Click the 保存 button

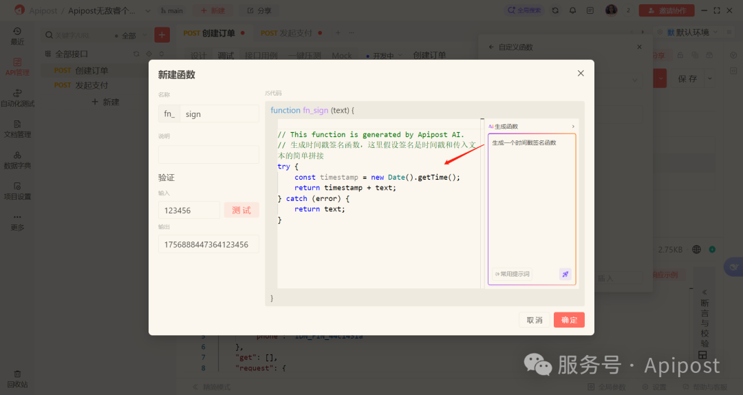(687, 78)
